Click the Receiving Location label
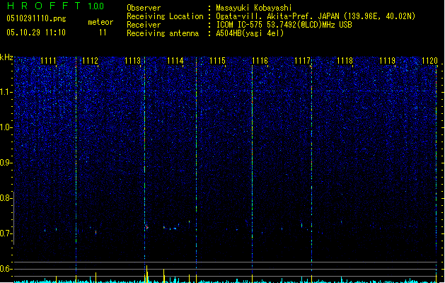The width and height of the screenshot is (445, 283). (165, 16)
